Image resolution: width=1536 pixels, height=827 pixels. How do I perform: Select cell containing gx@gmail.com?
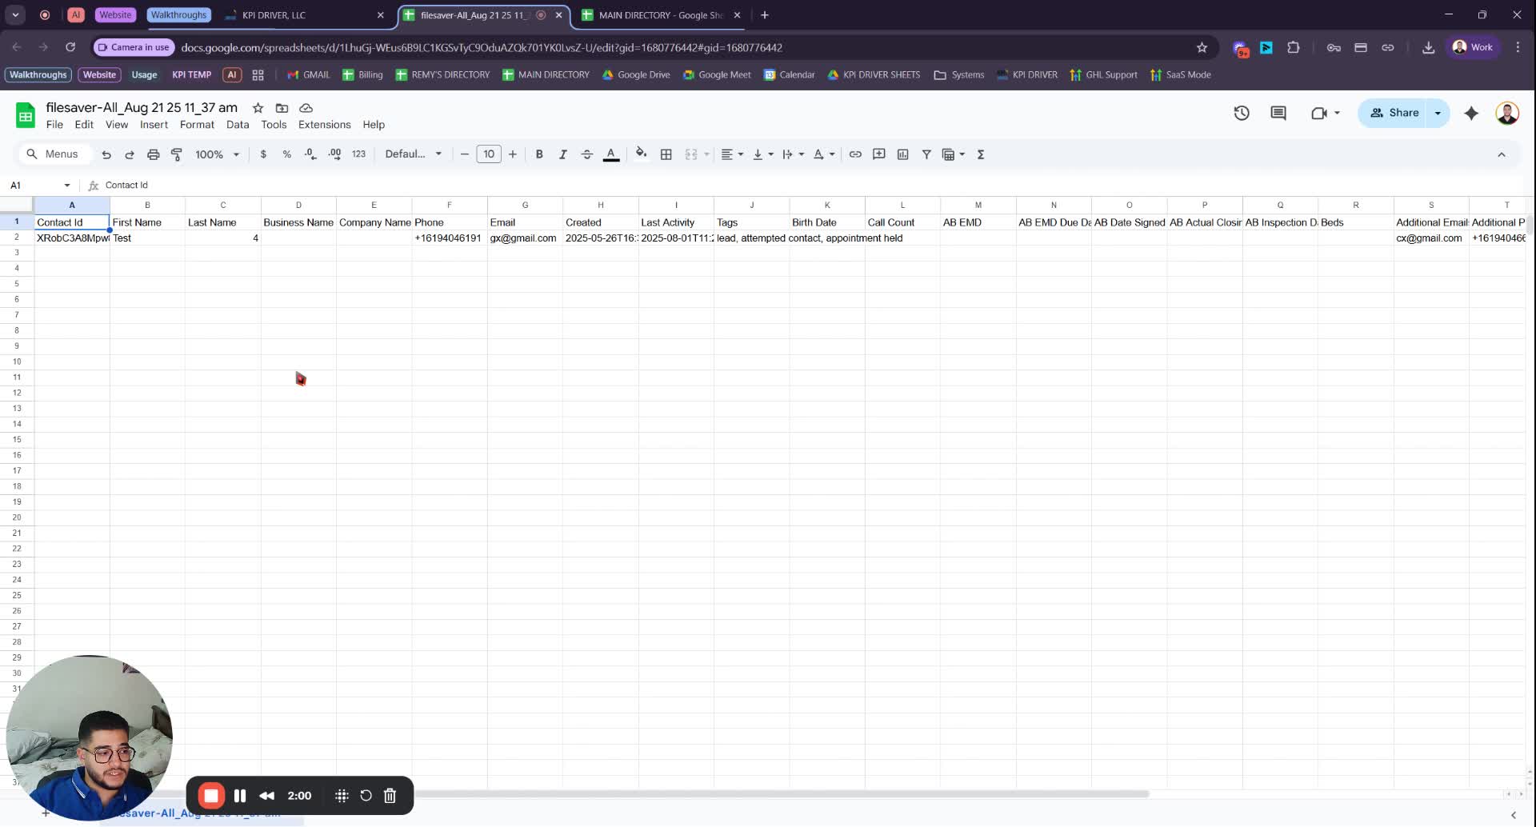[x=525, y=238]
